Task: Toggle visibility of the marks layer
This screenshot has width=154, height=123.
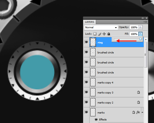Action: pyautogui.click(x=86, y=112)
